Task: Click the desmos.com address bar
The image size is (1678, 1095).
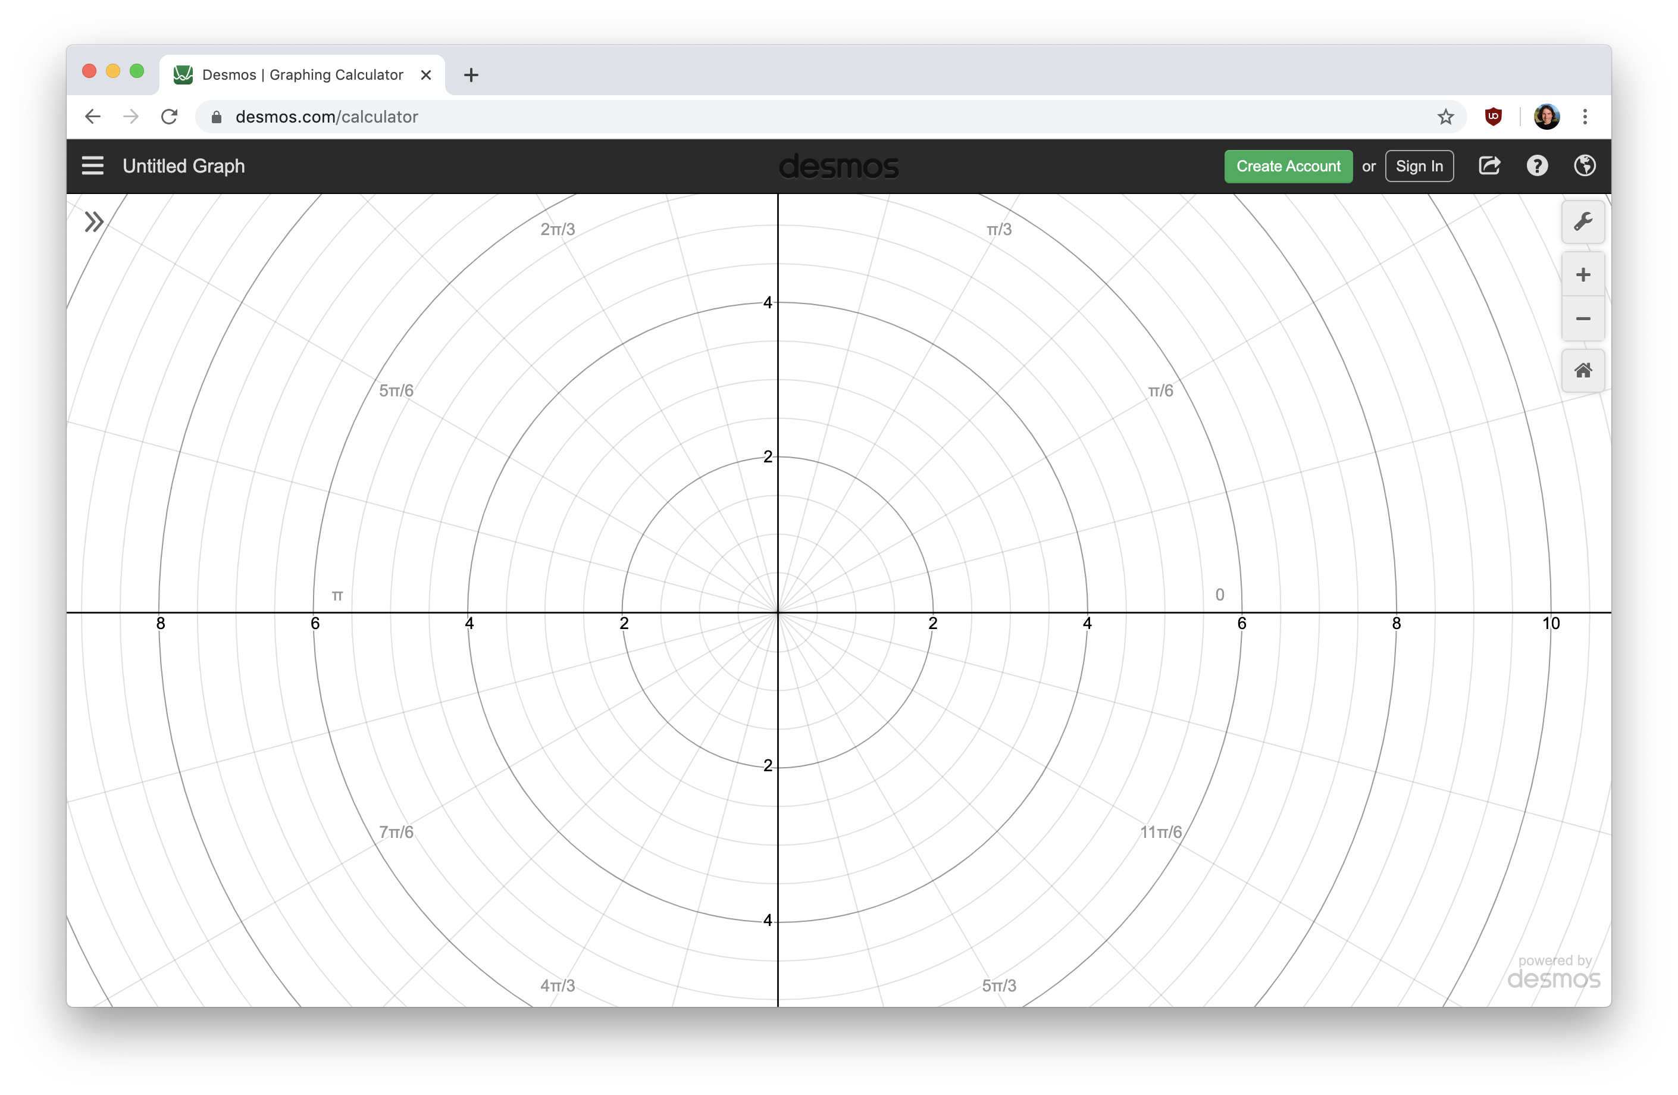Action: point(705,116)
